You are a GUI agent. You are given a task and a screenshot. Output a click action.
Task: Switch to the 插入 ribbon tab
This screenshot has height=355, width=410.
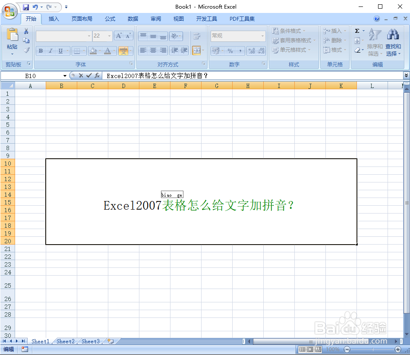54,19
